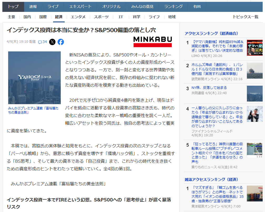265x212 pixels.
Task: Open ヤマハ発動機 ranking article
Action: (x=217, y=46)
